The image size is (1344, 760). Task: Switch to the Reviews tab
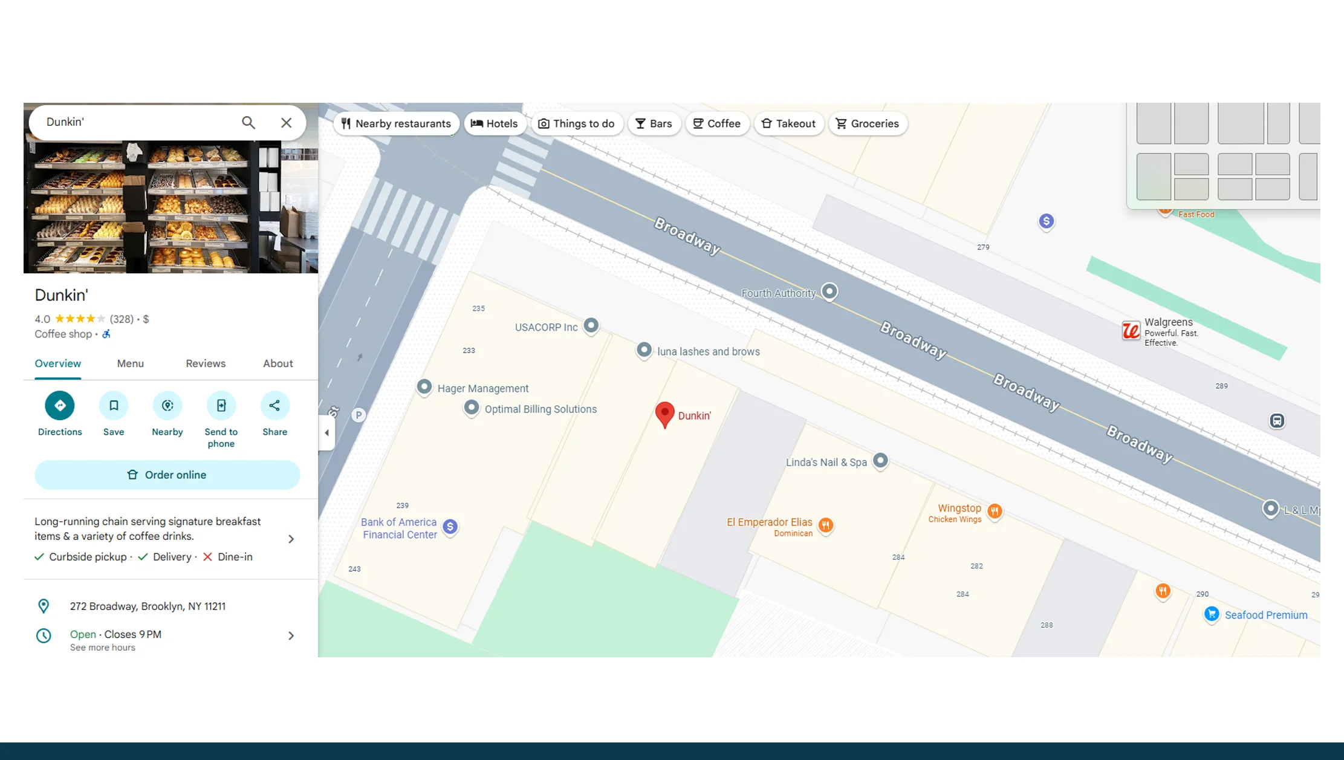coord(206,363)
